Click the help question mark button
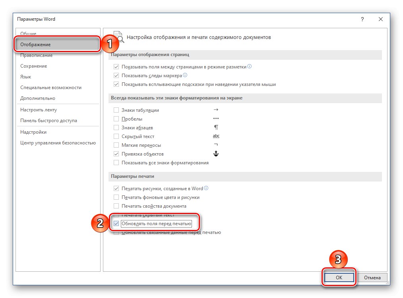The height and width of the screenshot is (298, 403). coord(362,19)
